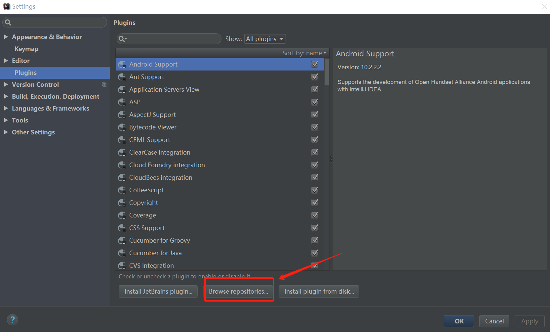This screenshot has height=332, width=550.
Task: Select Plugins in the settings tree
Action: coord(55,72)
